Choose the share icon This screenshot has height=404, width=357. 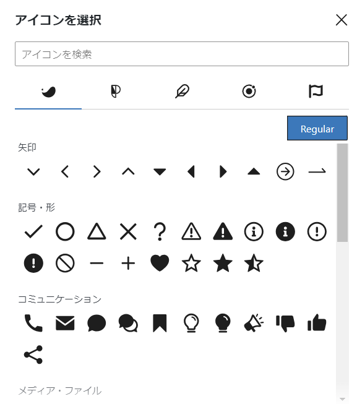[33, 355]
